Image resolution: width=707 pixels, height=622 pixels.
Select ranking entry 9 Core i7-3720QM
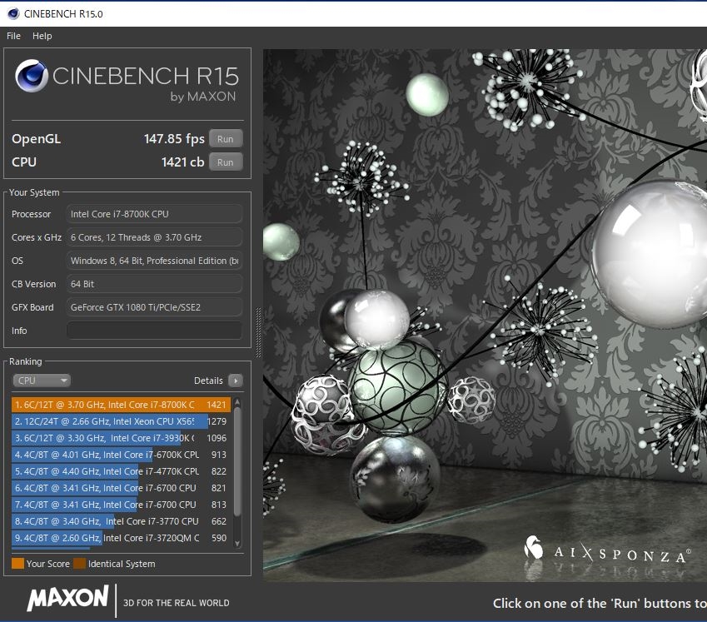coord(121,538)
